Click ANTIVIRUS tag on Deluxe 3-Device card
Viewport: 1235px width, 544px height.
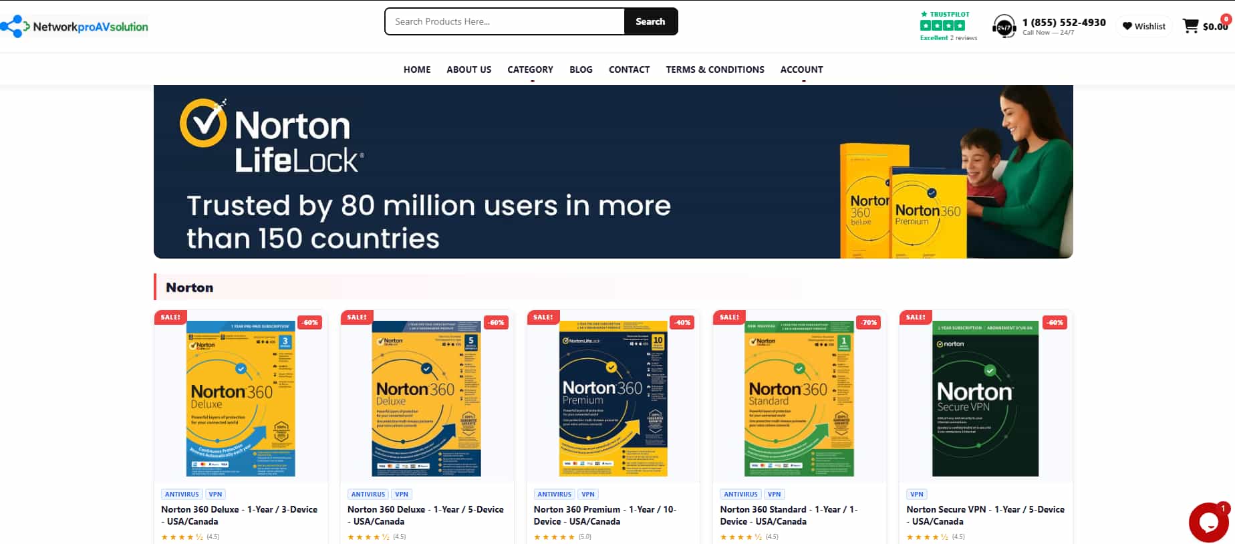pos(182,495)
